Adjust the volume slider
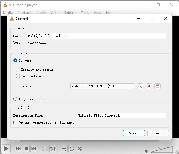 (x=162, y=150)
